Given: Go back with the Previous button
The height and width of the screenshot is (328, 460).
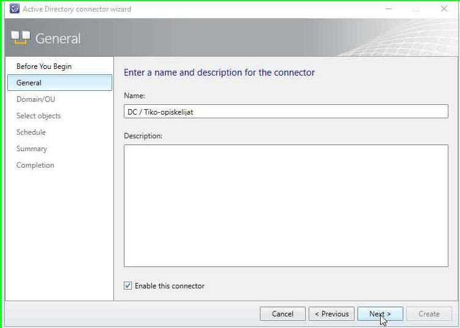Looking at the screenshot, I should click(x=331, y=313).
